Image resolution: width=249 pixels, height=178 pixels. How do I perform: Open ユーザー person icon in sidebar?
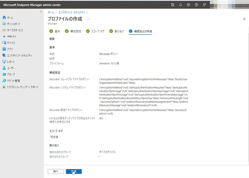pyautogui.click(x=4, y=68)
